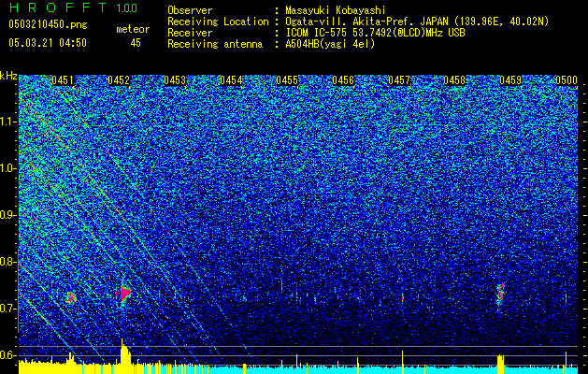Click the HROFFT 1.0.0 title text

(x=73, y=7)
